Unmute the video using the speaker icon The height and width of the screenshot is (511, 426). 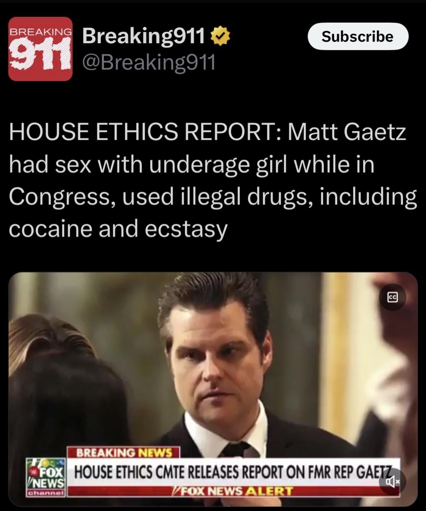point(392,482)
